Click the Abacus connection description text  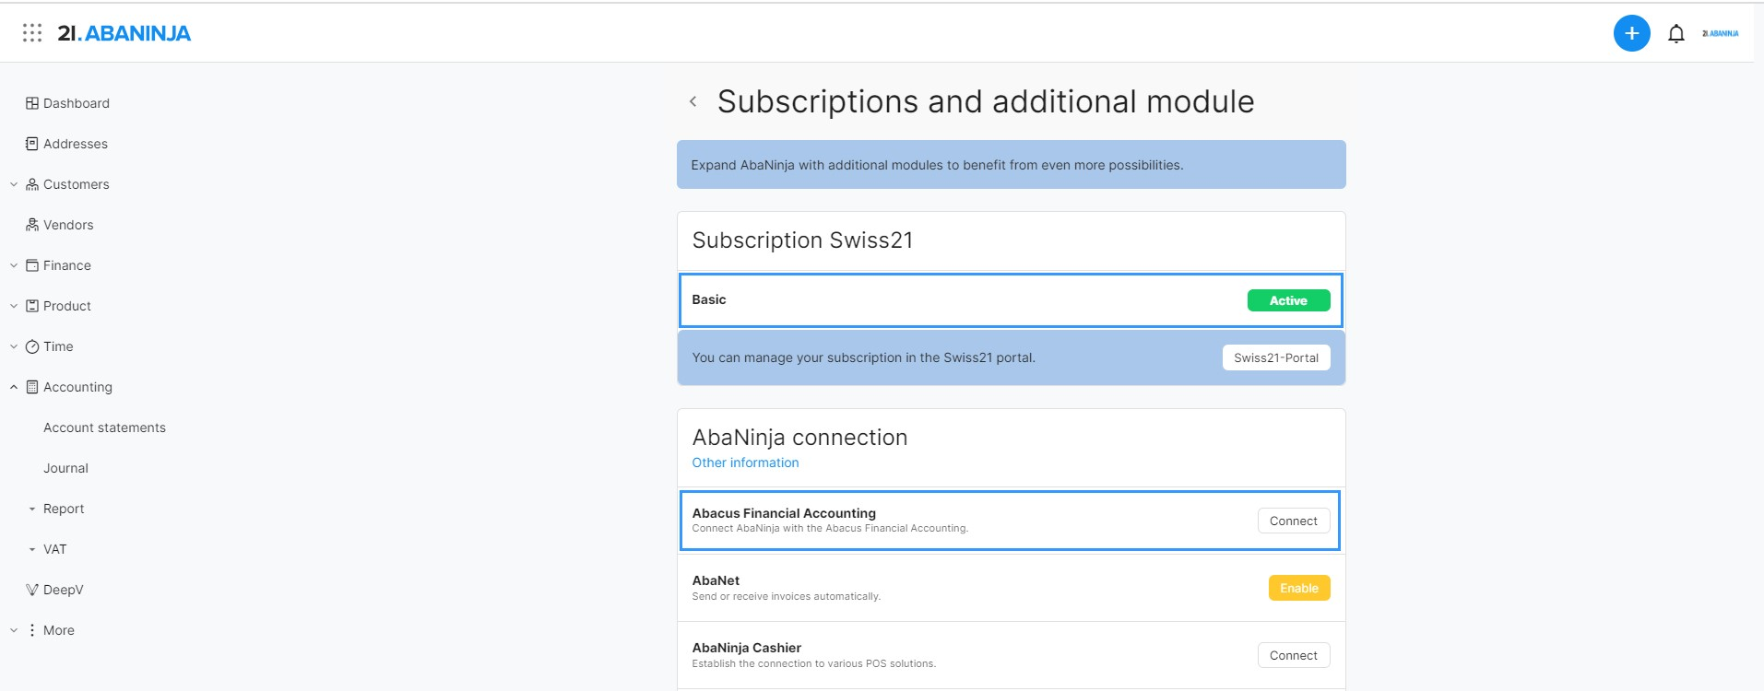pyautogui.click(x=830, y=528)
